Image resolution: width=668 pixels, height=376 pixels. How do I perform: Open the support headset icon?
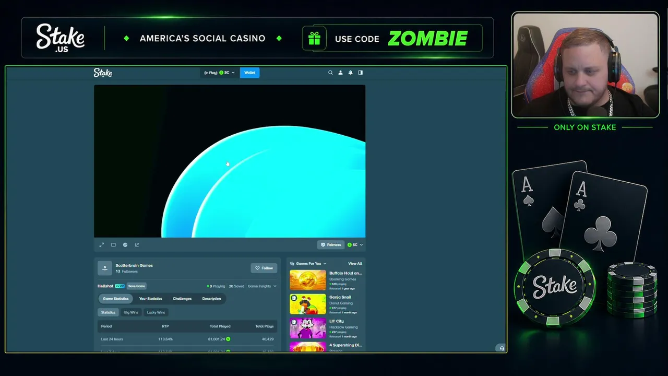click(502, 348)
